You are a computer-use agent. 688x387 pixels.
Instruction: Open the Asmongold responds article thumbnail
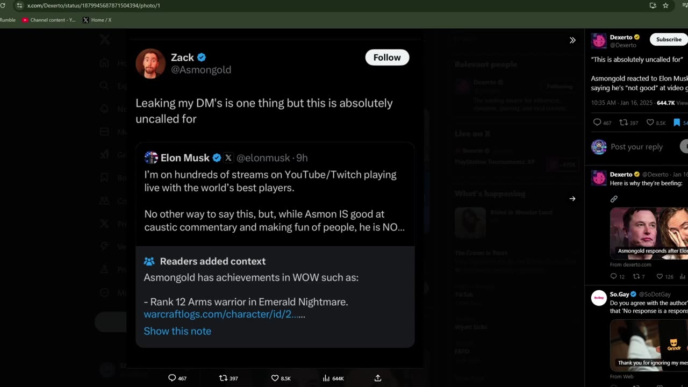pos(649,234)
